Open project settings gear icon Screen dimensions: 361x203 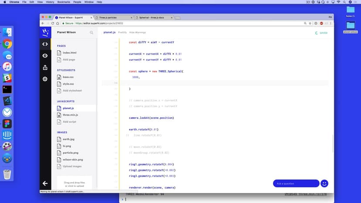(45, 79)
